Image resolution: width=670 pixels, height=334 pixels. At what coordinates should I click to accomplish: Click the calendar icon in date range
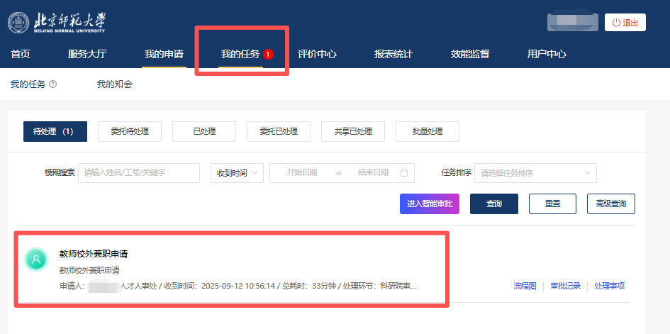(x=404, y=172)
